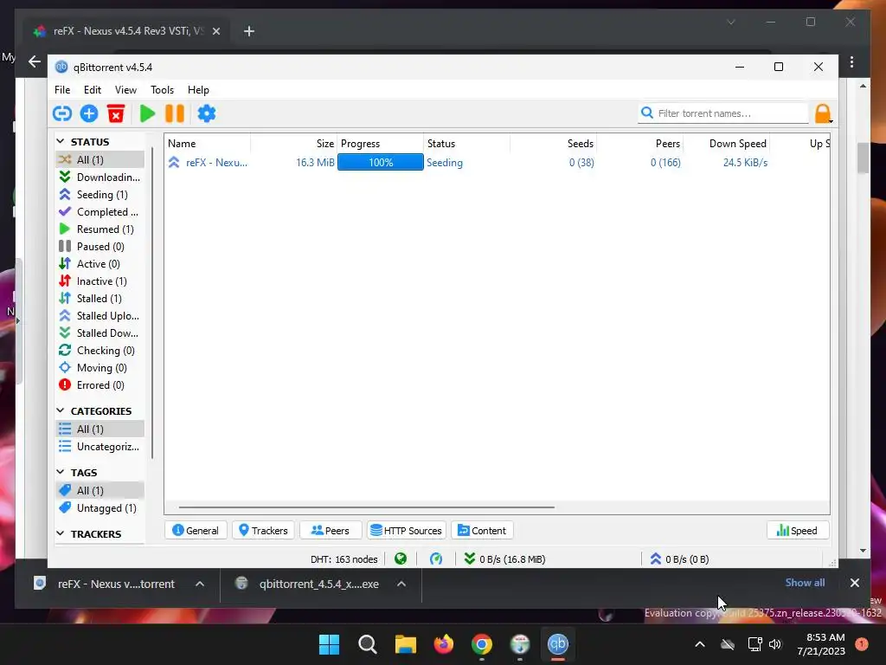Click Show all downloads link in Chrome
Screen dimensions: 886x665
pos(805,583)
